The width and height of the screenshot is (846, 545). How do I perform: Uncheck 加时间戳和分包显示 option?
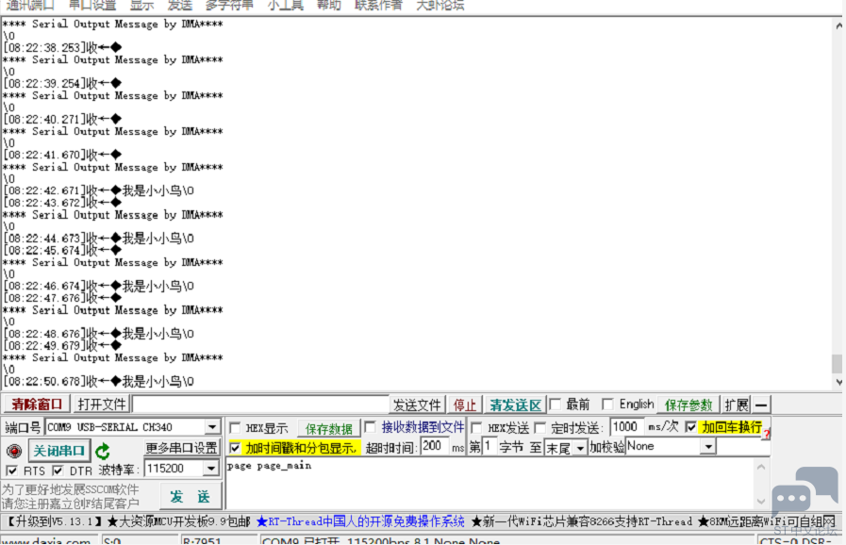[x=235, y=448]
